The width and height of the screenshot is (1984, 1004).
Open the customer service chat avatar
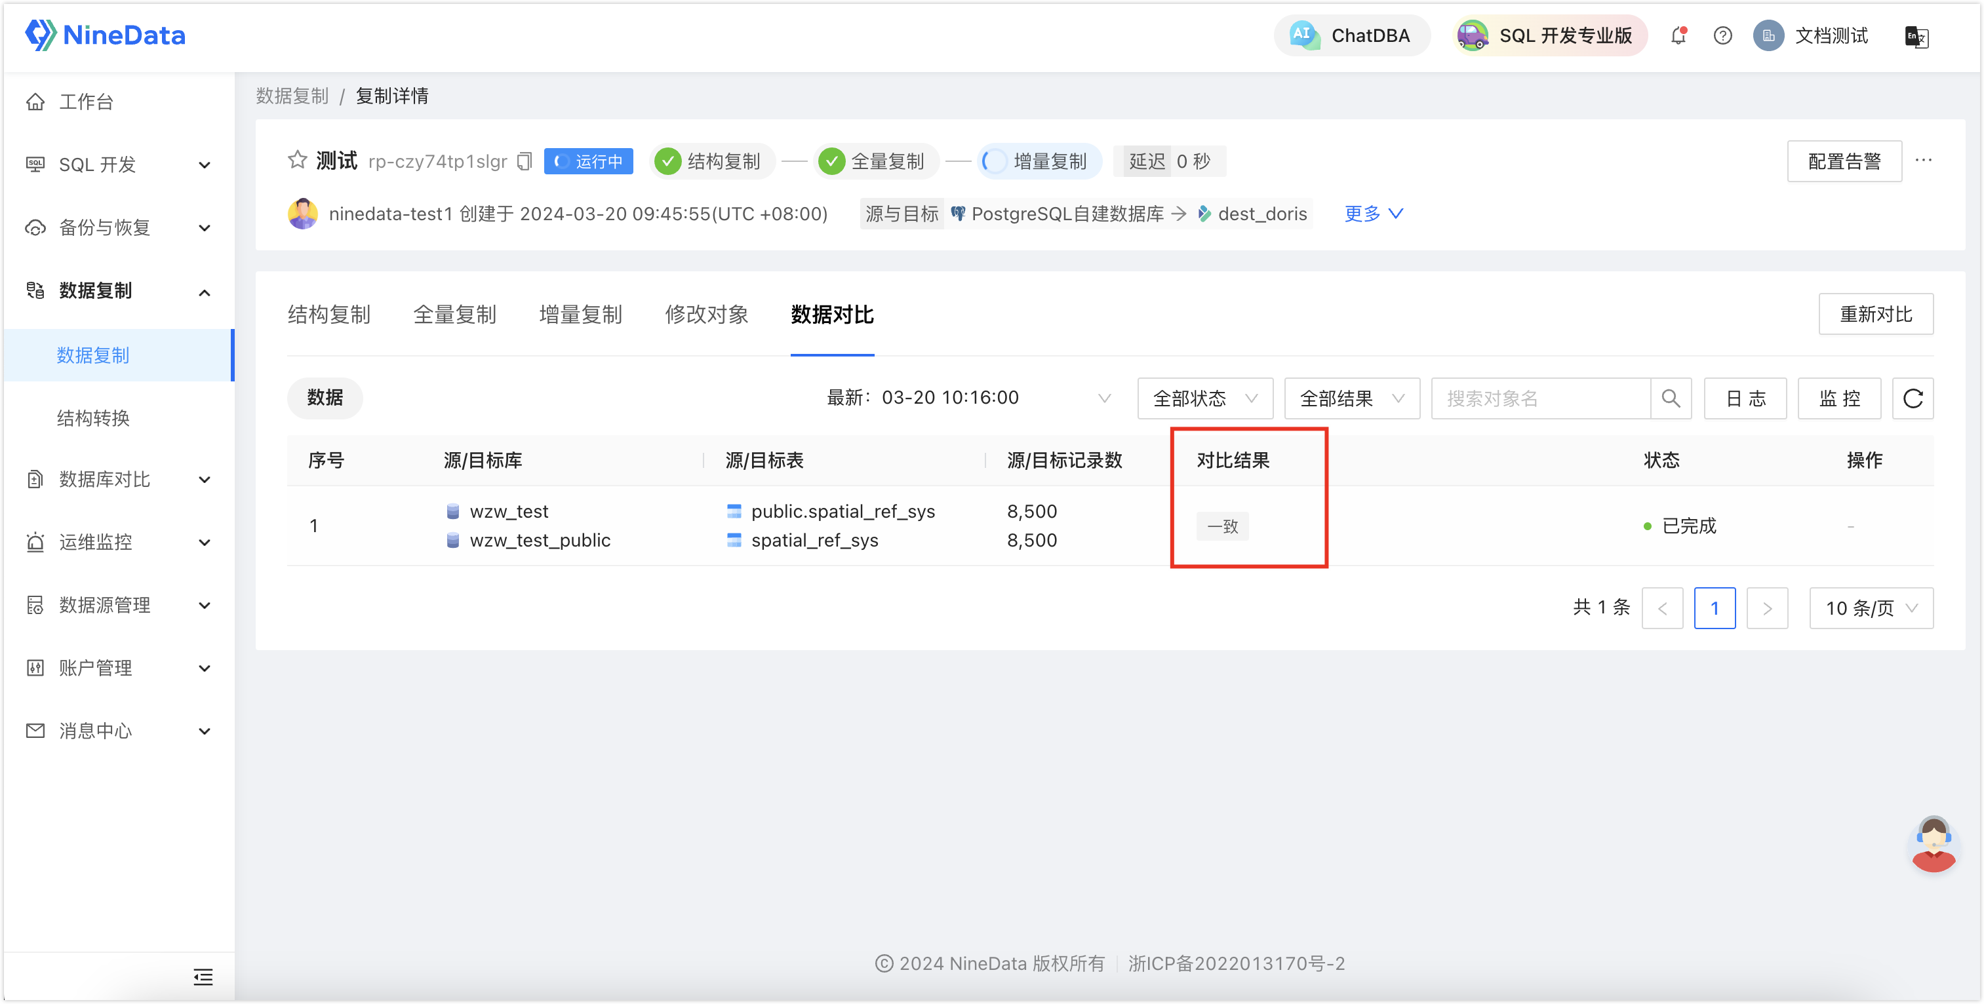[1934, 844]
